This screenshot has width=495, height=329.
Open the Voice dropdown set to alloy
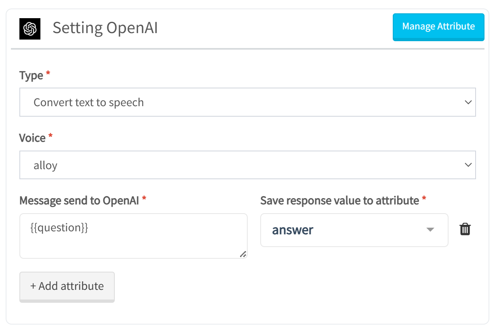pyautogui.click(x=247, y=165)
